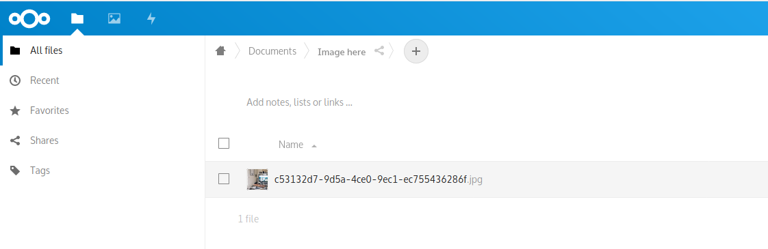Tick the select-all checkbox in header
Image resolution: width=768 pixels, height=249 pixels.
224,143
